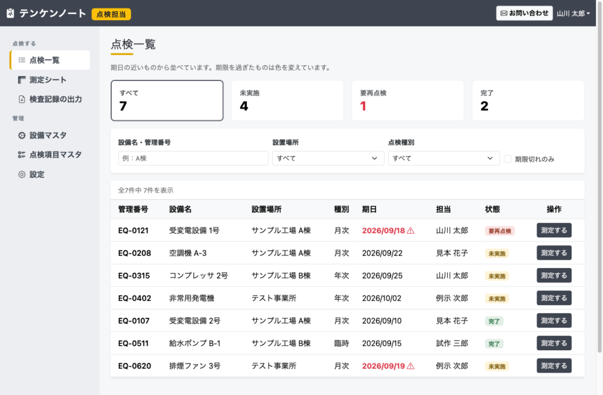Click 試作 三郎 in the 担当 column
The image size is (603, 395).
tap(452, 343)
